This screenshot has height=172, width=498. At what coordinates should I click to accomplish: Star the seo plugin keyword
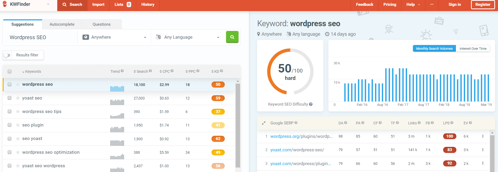tap(18, 125)
